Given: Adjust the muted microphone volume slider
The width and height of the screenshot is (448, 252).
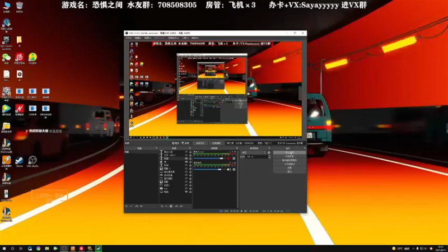Looking at the screenshot, I should tap(208, 158).
